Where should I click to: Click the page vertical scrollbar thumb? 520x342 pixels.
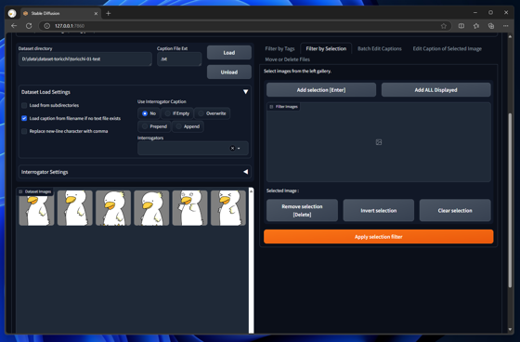tap(510, 200)
